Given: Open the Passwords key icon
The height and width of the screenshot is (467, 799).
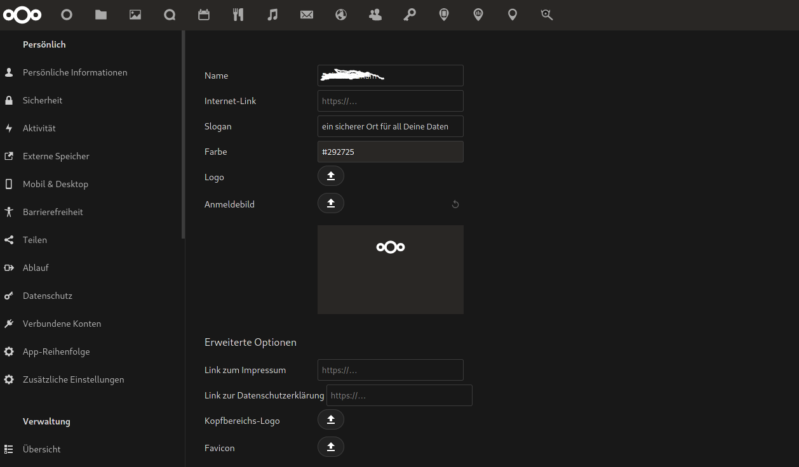Looking at the screenshot, I should pyautogui.click(x=410, y=15).
